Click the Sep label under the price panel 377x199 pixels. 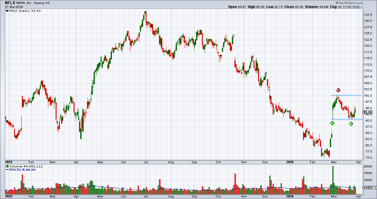(x=195, y=162)
